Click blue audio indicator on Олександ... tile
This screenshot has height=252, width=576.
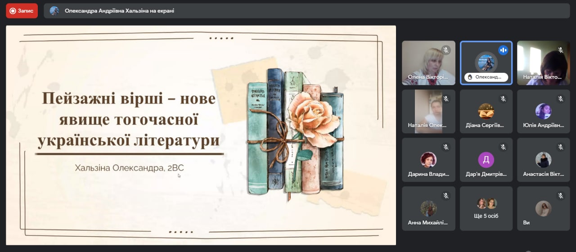click(503, 50)
